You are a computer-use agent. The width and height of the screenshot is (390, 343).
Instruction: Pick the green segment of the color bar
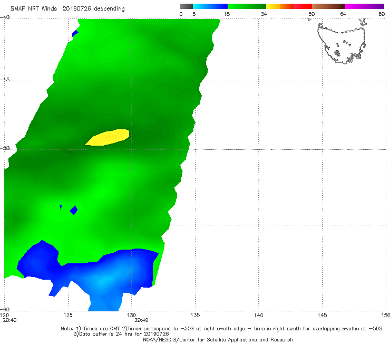(x=247, y=6)
